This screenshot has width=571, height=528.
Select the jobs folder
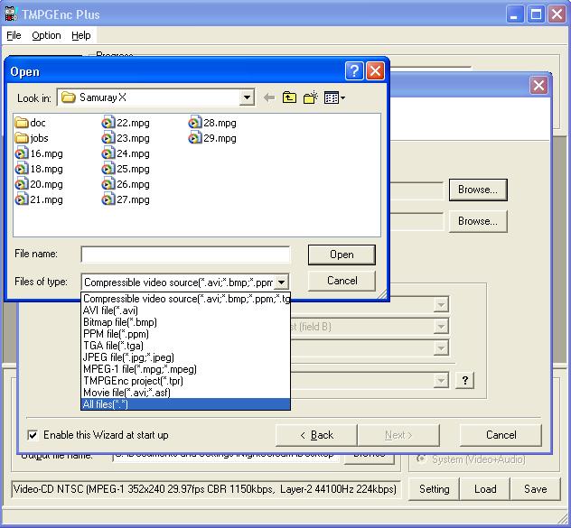coord(32,138)
